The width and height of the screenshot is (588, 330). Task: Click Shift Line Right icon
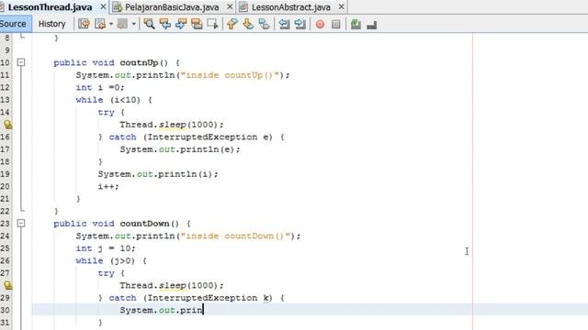[300, 25]
